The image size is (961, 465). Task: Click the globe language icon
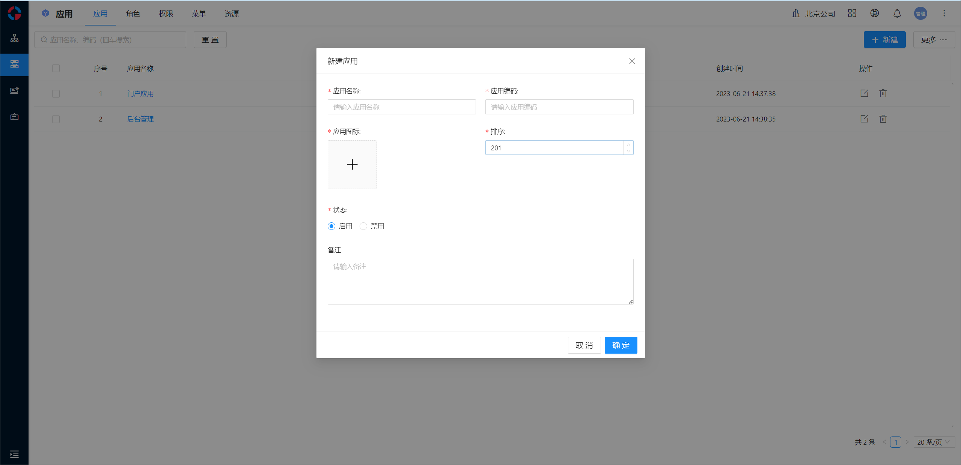[x=874, y=13]
